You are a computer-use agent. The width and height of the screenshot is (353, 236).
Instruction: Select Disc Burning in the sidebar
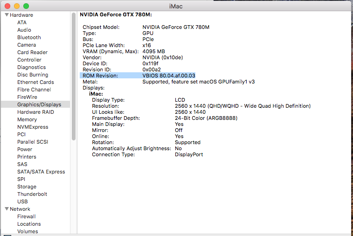33,75
